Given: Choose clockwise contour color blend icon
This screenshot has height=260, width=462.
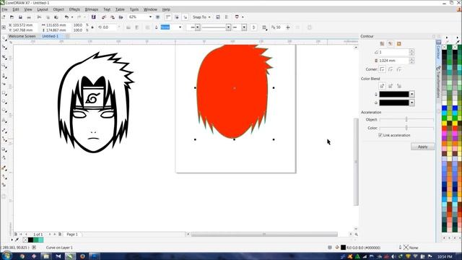Looking at the screenshot, I should tap(391, 86).
